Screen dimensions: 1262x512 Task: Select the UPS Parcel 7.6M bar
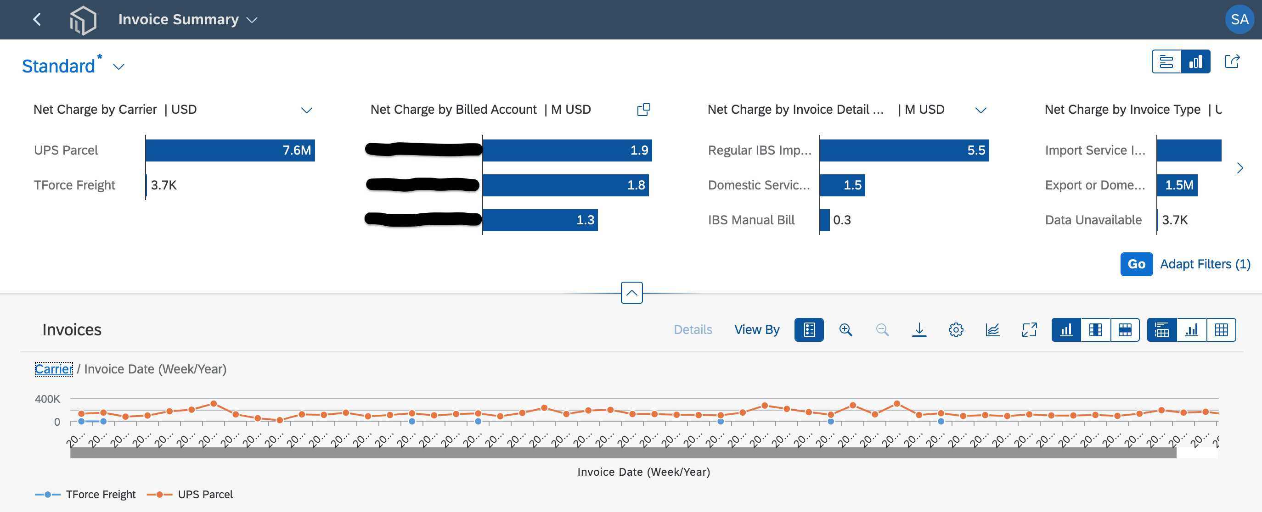point(230,150)
